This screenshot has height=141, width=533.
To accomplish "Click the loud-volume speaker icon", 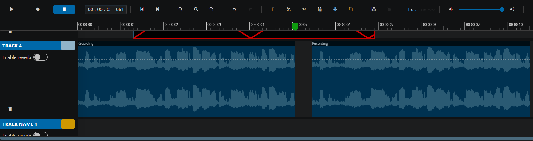I will (x=512, y=9).
